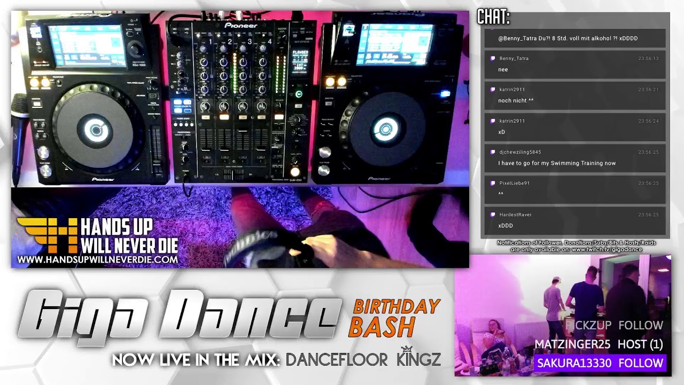Click the 'Notifications of Follower, Donations' notice
Image resolution: width=684 pixels, height=385 pixels.
[576, 246]
